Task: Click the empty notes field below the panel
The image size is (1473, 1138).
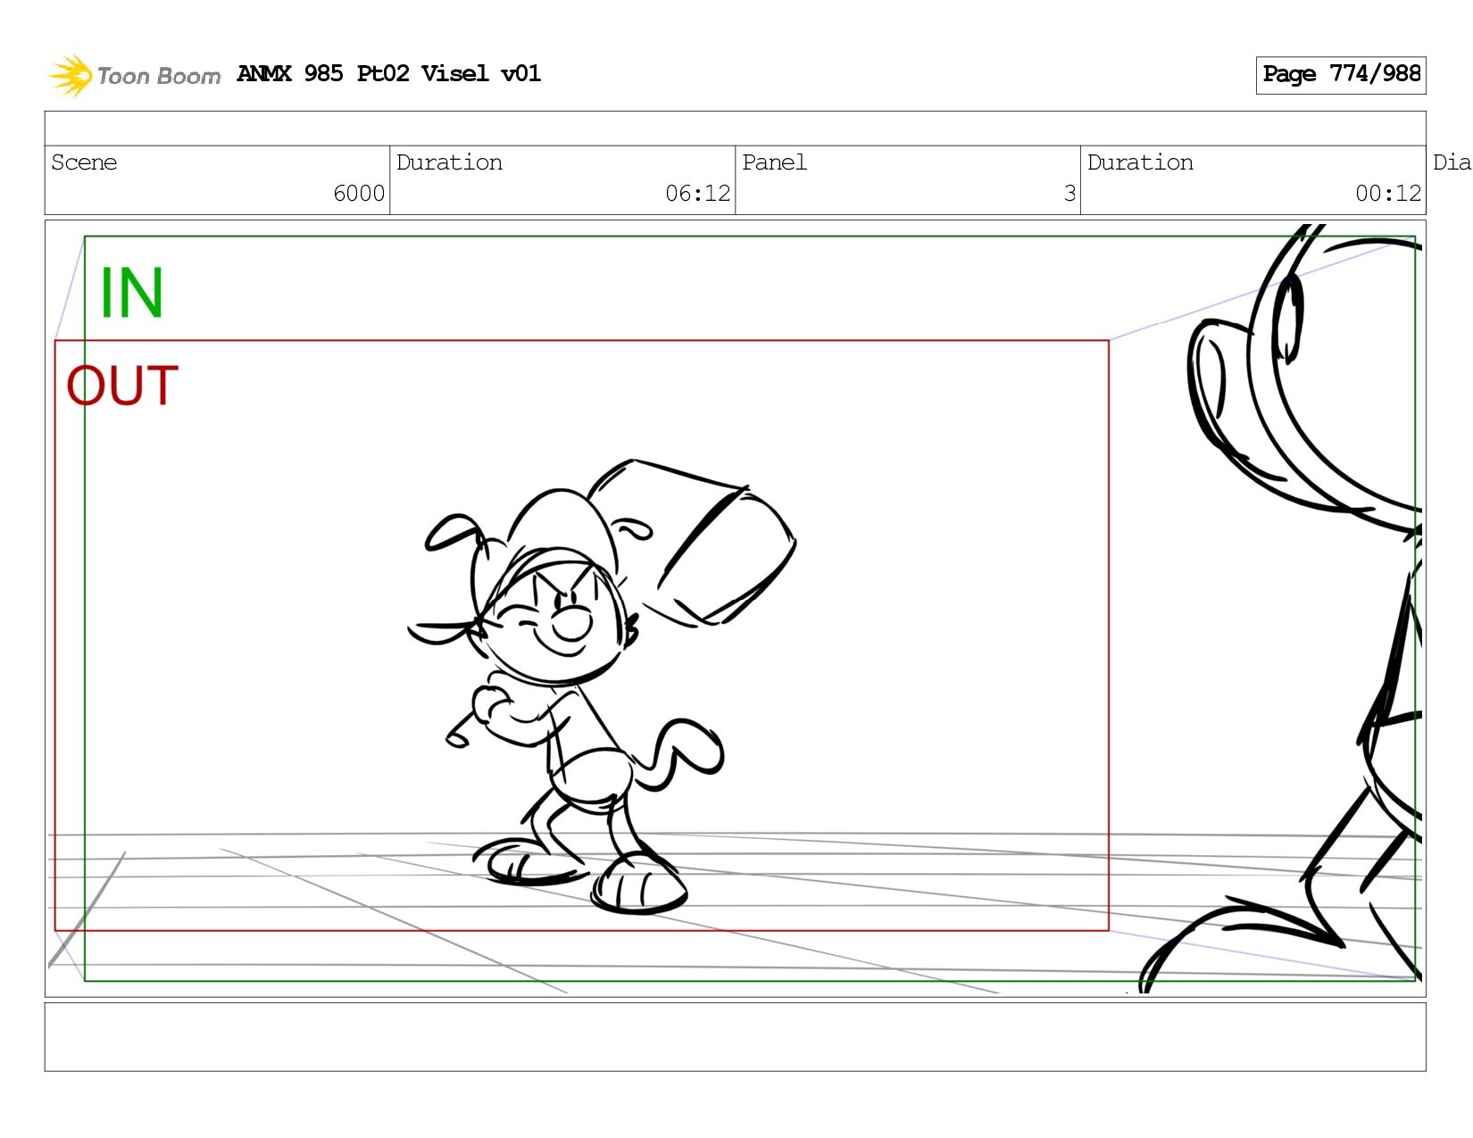Action: click(735, 1037)
